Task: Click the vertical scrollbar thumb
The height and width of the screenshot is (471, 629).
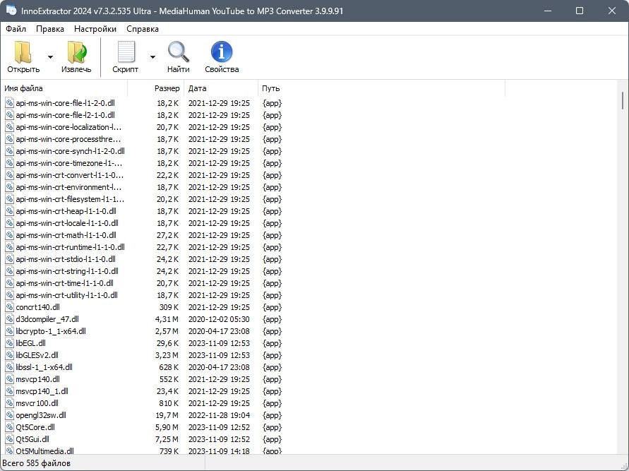Action: [623, 100]
